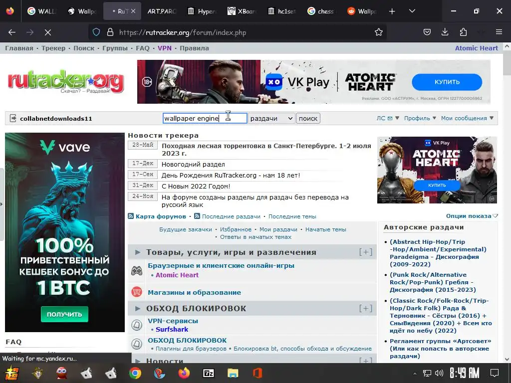Viewport: 511px width, 383px height.
Task: Click the RSS icon beside Карта форумов
Action: [x=131, y=216]
